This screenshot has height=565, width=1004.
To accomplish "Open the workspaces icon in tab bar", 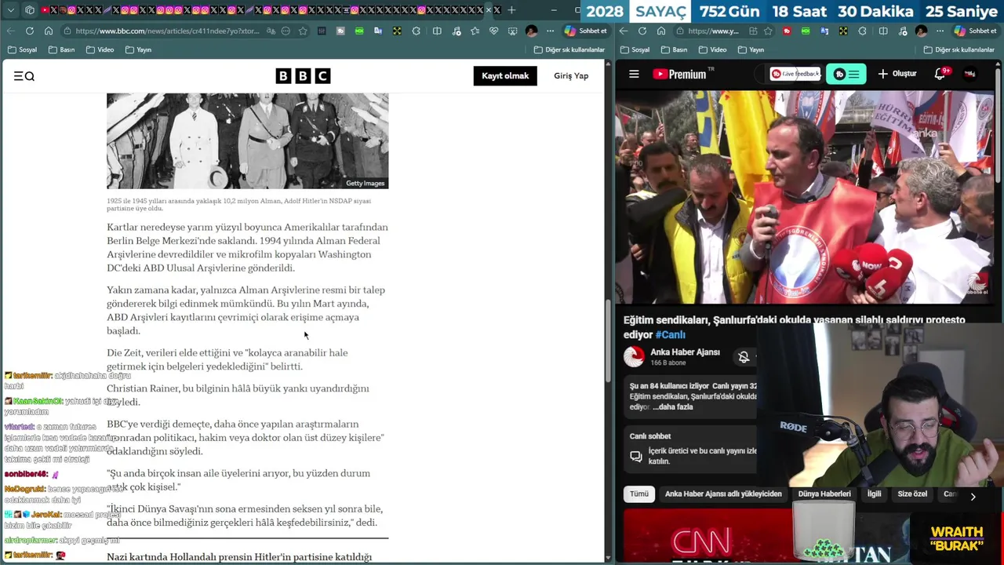I will pos(30,10).
